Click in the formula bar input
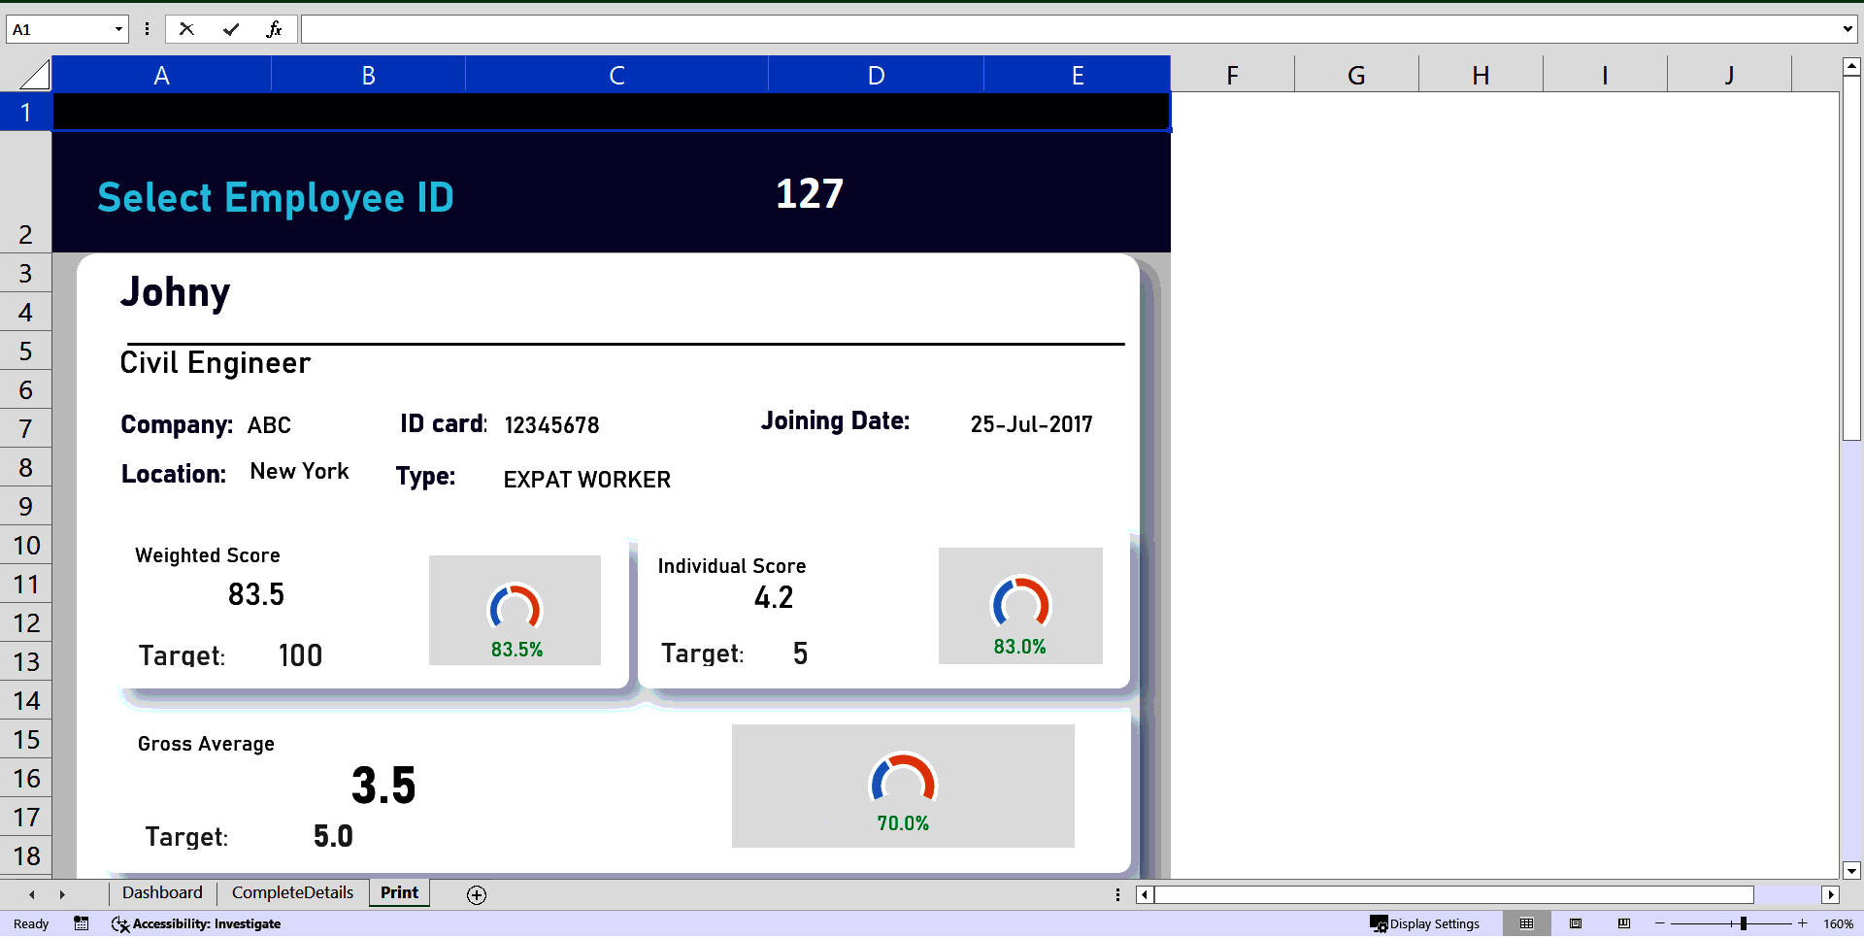 pos(1070,29)
